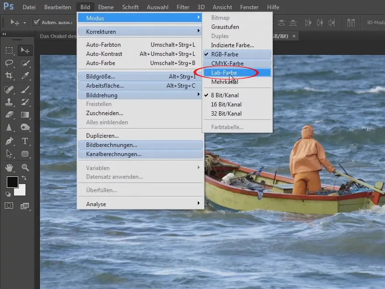
Task: Select the Sharpen/Blur tool
Action: point(9,127)
